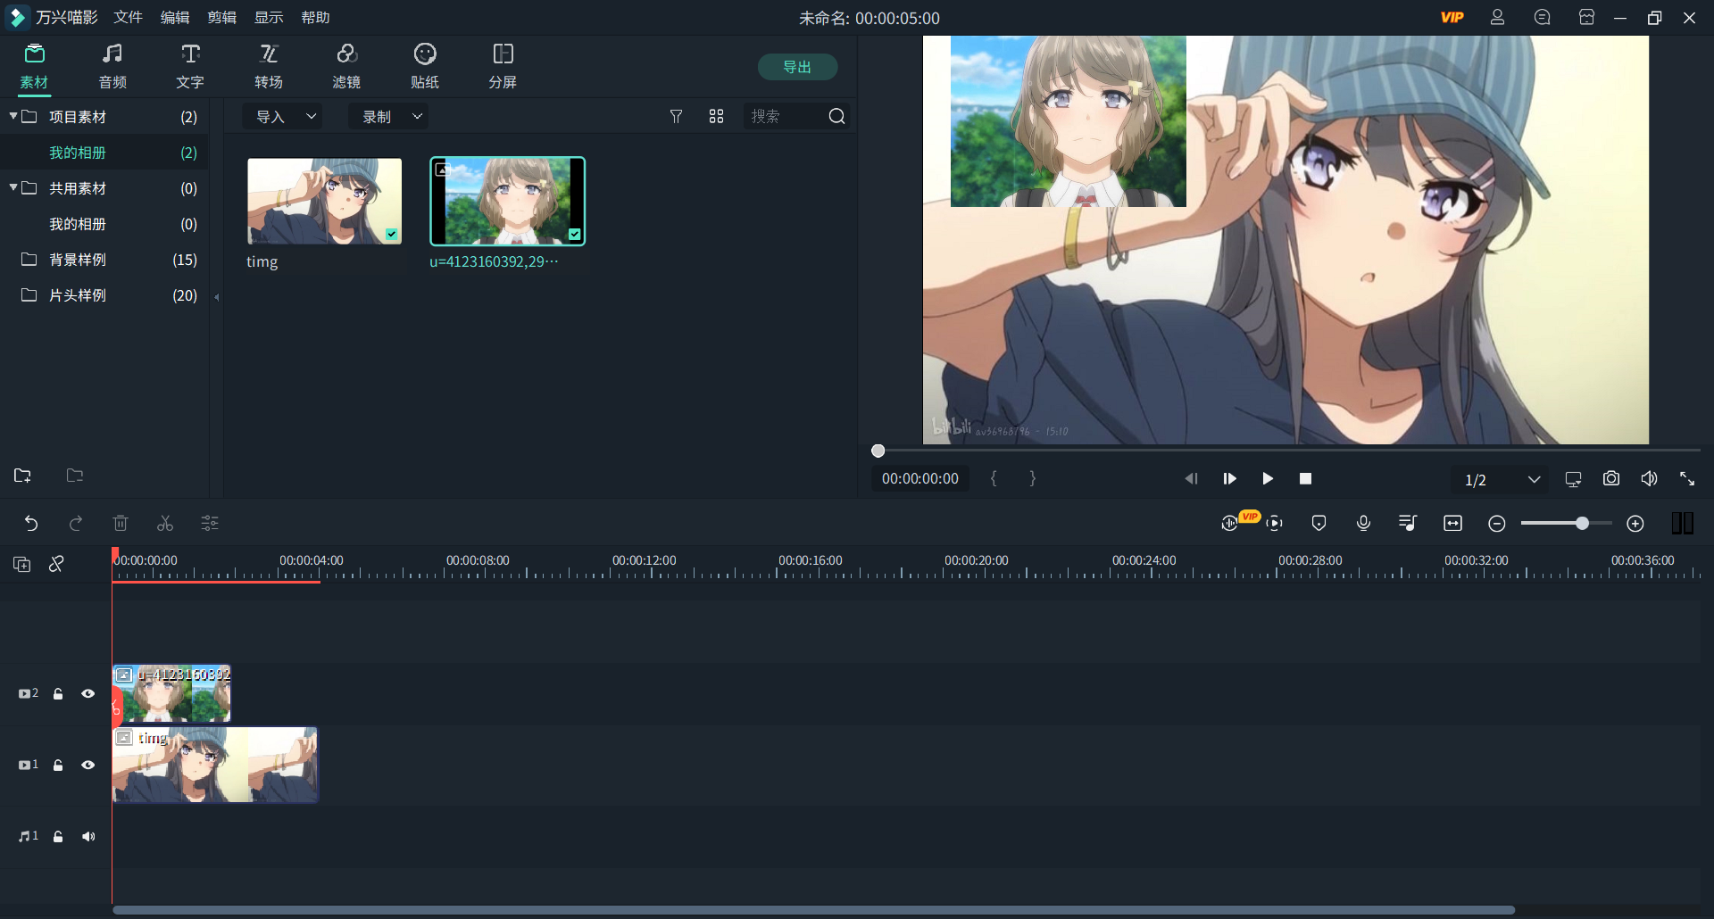The height and width of the screenshot is (919, 1714).
Task: Open the 显示 menu
Action: [269, 18]
